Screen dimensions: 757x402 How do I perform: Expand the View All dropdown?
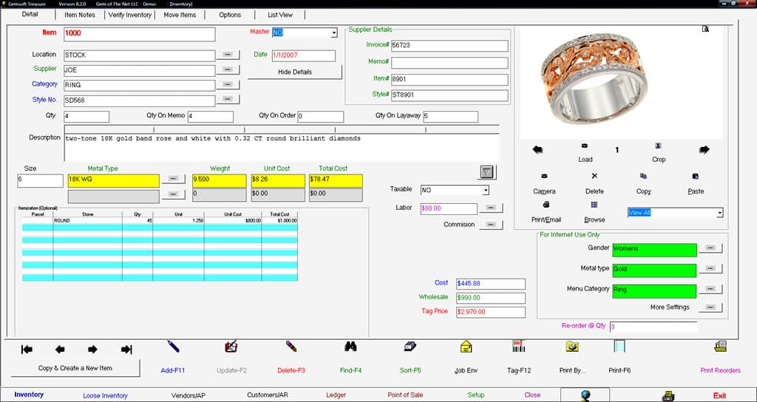720,213
